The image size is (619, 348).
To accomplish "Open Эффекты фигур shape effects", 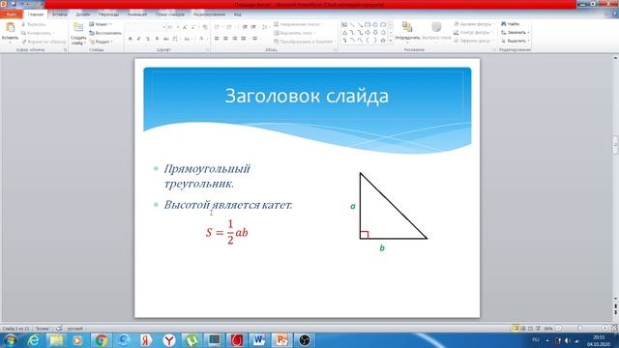I will [473, 41].
